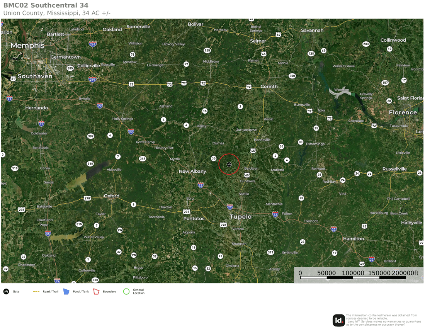This screenshot has height=328, width=425.
Task: Select the Route 371 highway shield
Action: 270,252
